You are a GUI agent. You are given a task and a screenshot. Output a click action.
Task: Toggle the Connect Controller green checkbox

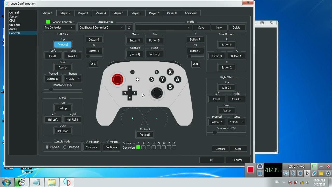[48, 22]
